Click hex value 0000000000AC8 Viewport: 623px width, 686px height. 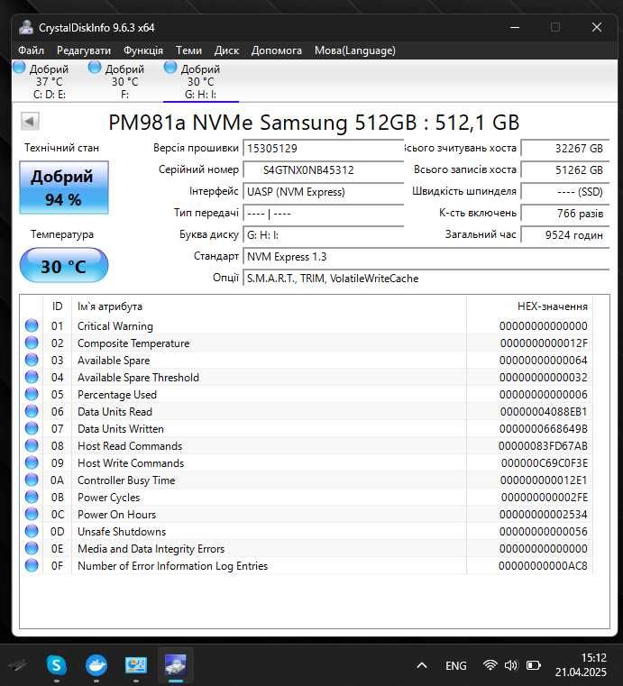click(543, 566)
